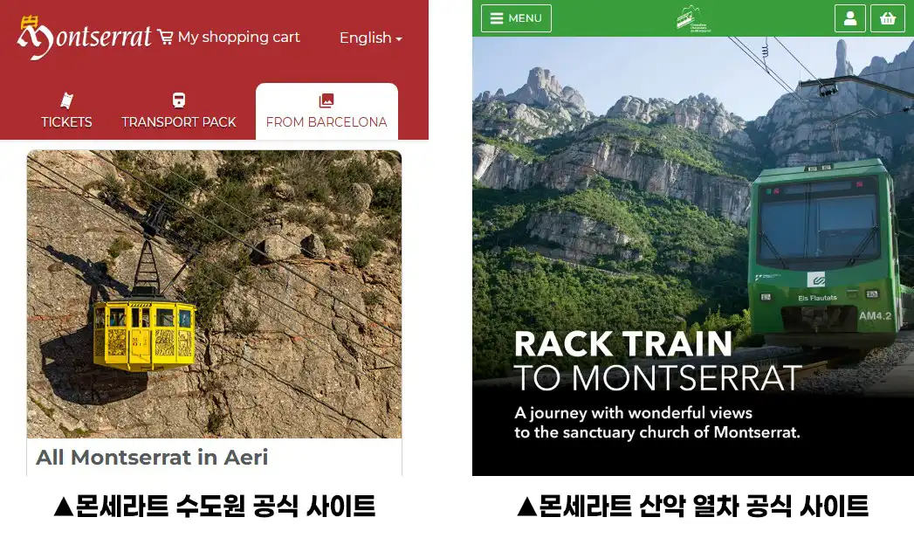Click the Transport Pack bus icon
This screenshot has width=914, height=538.
(x=179, y=100)
